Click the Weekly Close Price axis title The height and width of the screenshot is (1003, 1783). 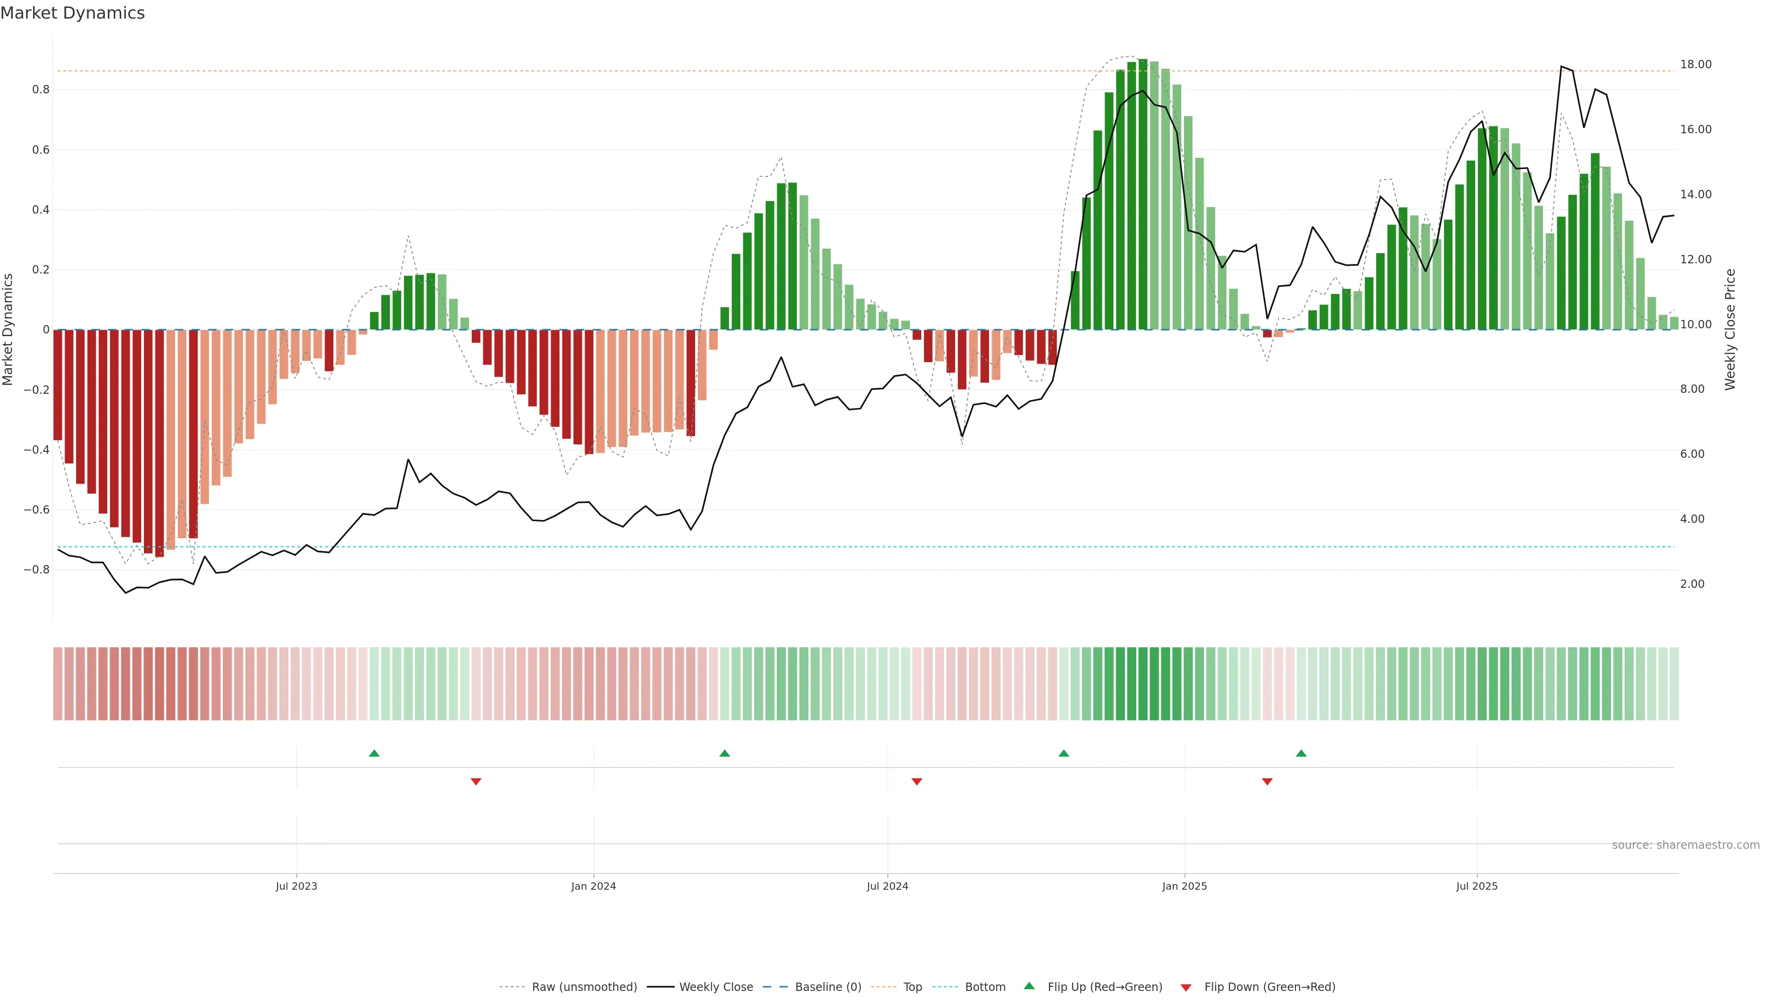1731,330
